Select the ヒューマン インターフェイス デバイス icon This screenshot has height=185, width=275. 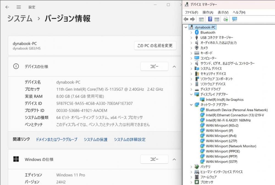coord(197,172)
